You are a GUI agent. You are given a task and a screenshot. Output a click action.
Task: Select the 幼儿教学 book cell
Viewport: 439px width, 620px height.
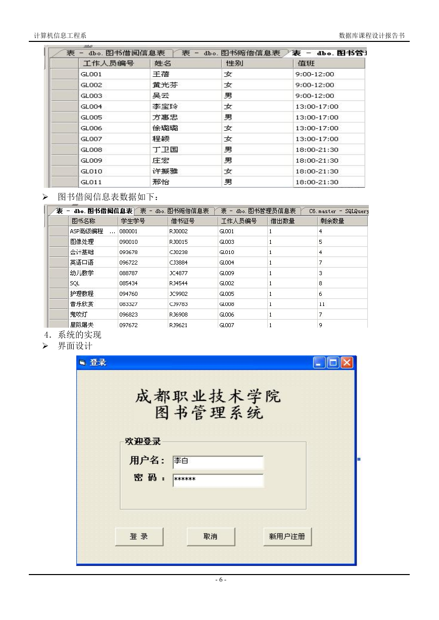click(x=92, y=273)
